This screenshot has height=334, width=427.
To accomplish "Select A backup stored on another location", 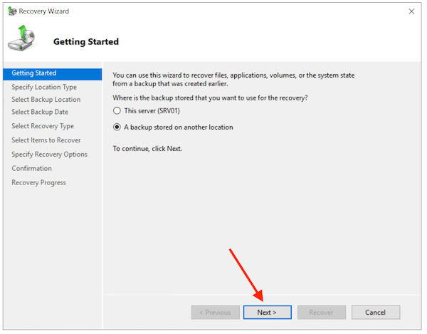I will click(x=117, y=127).
